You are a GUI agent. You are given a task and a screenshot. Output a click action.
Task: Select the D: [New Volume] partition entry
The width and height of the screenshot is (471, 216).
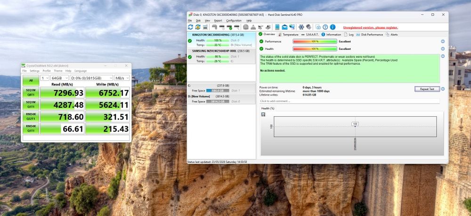click(221, 99)
